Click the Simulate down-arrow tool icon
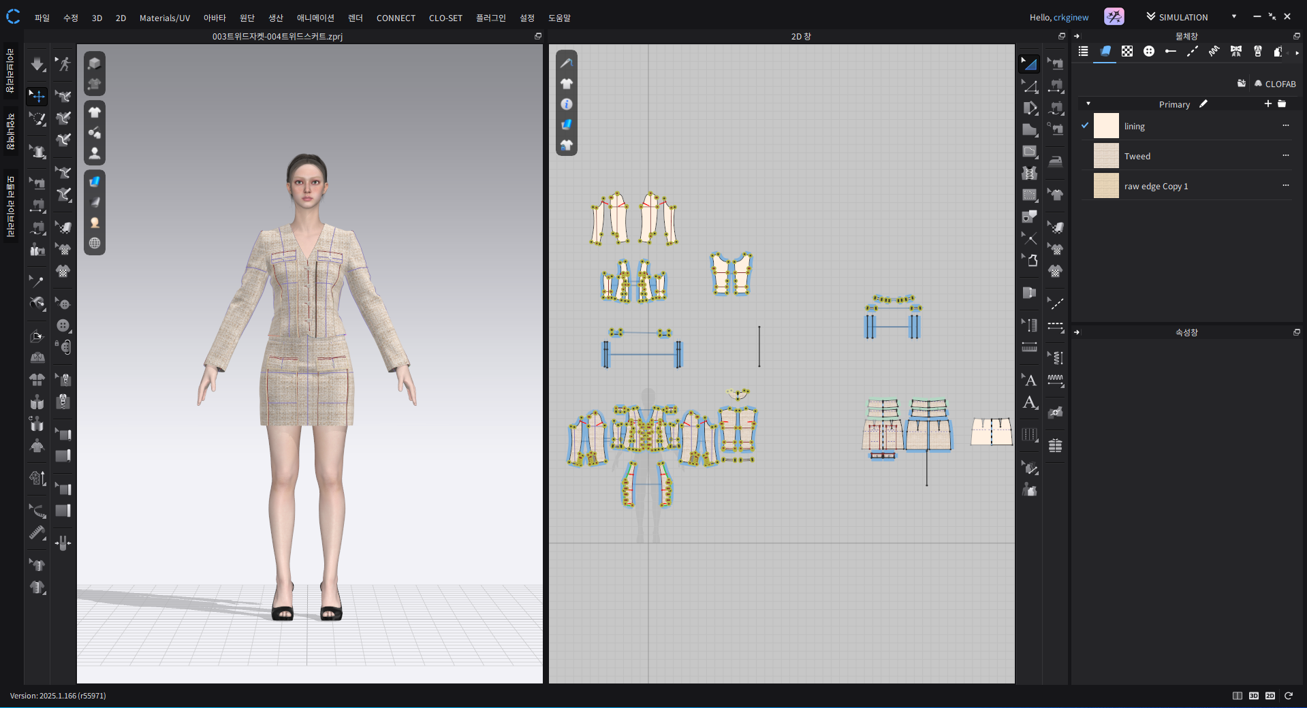Image resolution: width=1307 pixels, height=708 pixels. [x=37, y=65]
